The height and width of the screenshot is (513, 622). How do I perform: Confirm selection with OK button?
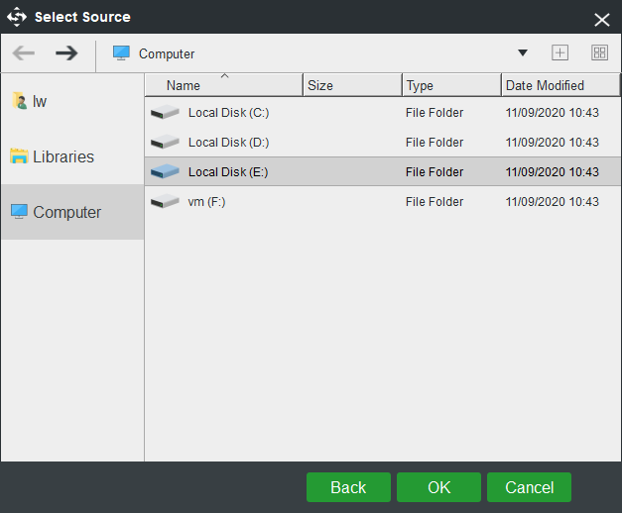point(438,487)
